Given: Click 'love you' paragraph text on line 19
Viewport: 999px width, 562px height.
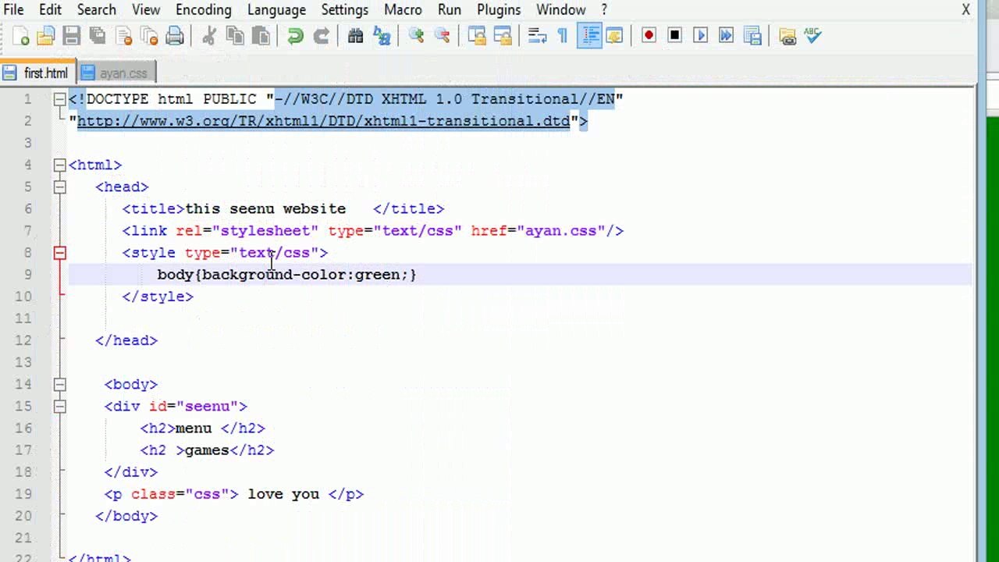Looking at the screenshot, I should (283, 494).
